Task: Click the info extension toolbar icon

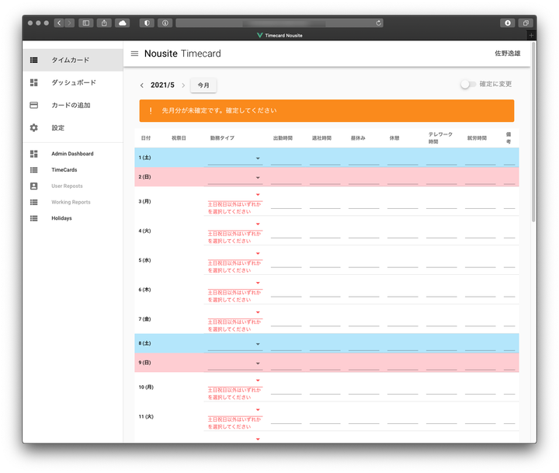Action: [x=165, y=23]
